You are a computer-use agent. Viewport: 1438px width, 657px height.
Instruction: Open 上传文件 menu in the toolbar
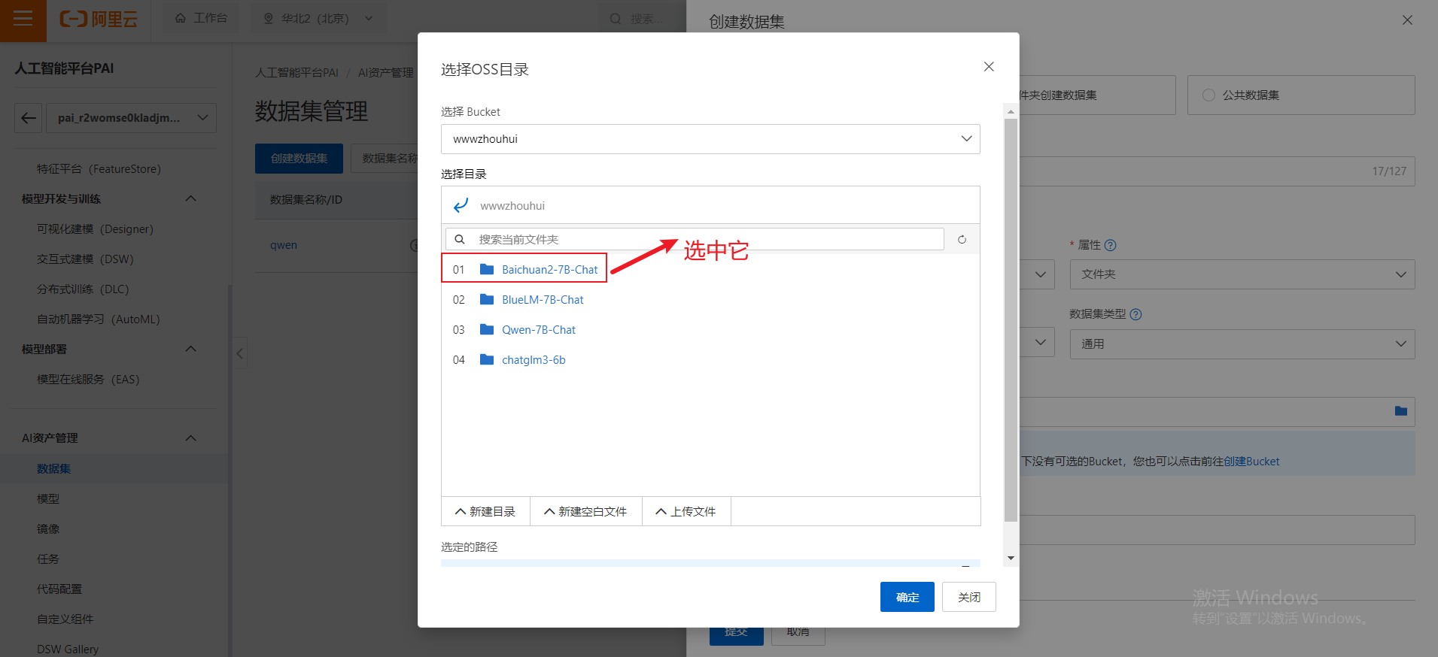(x=686, y=511)
